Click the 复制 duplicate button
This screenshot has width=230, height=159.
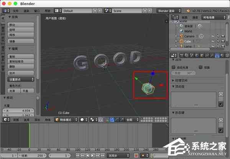(21, 56)
